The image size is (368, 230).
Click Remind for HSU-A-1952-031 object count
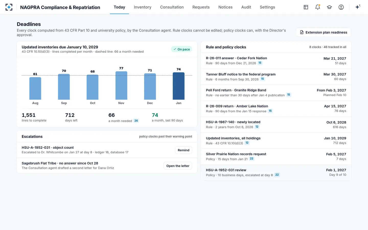point(183,150)
